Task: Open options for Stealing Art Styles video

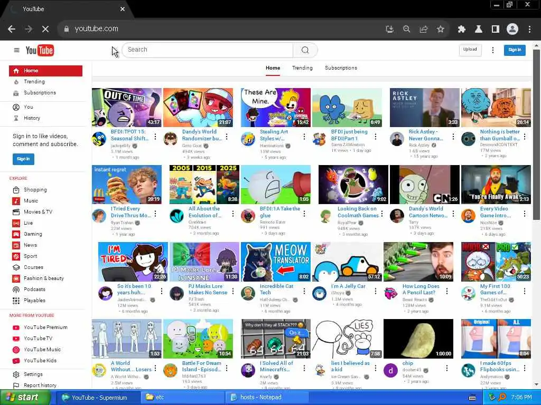Action: tap(304, 137)
